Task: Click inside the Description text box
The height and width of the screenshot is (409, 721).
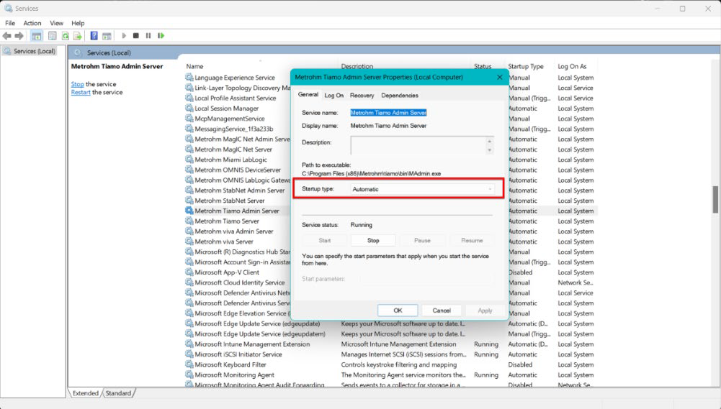Action: (418, 145)
